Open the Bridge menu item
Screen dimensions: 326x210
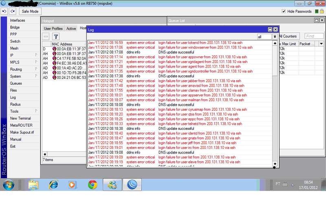15,27
